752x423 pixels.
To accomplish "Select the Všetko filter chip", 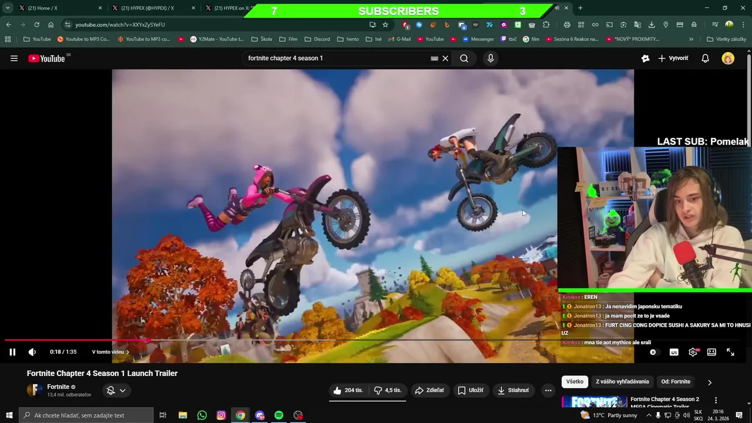I will [575, 381].
